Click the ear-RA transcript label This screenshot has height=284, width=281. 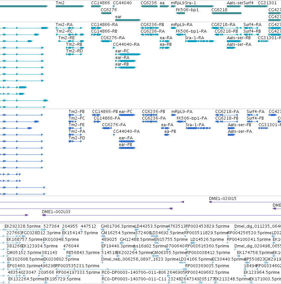pos(123,58)
